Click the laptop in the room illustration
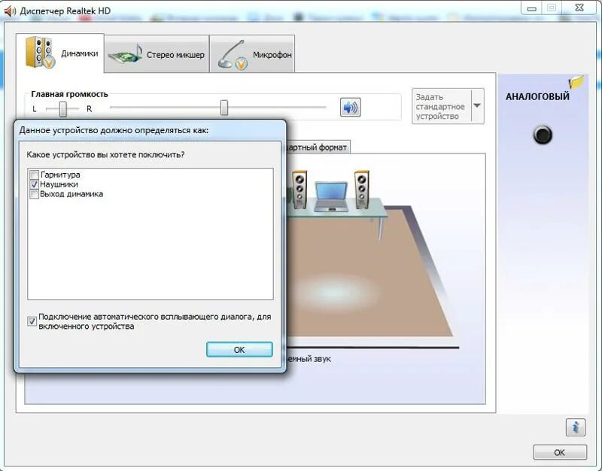This screenshot has height=471, width=602. coord(331,197)
